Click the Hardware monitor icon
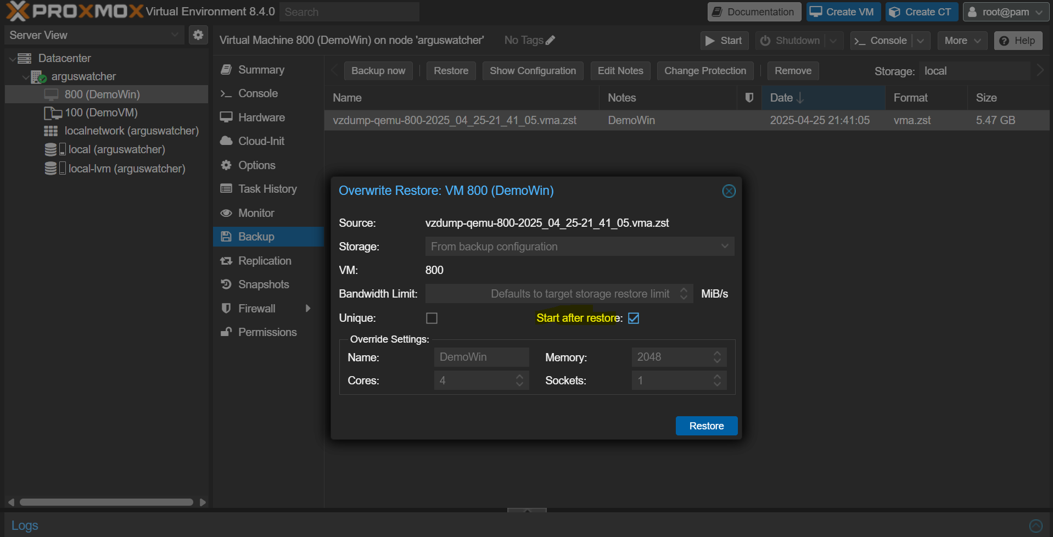The width and height of the screenshot is (1053, 537). 226,118
